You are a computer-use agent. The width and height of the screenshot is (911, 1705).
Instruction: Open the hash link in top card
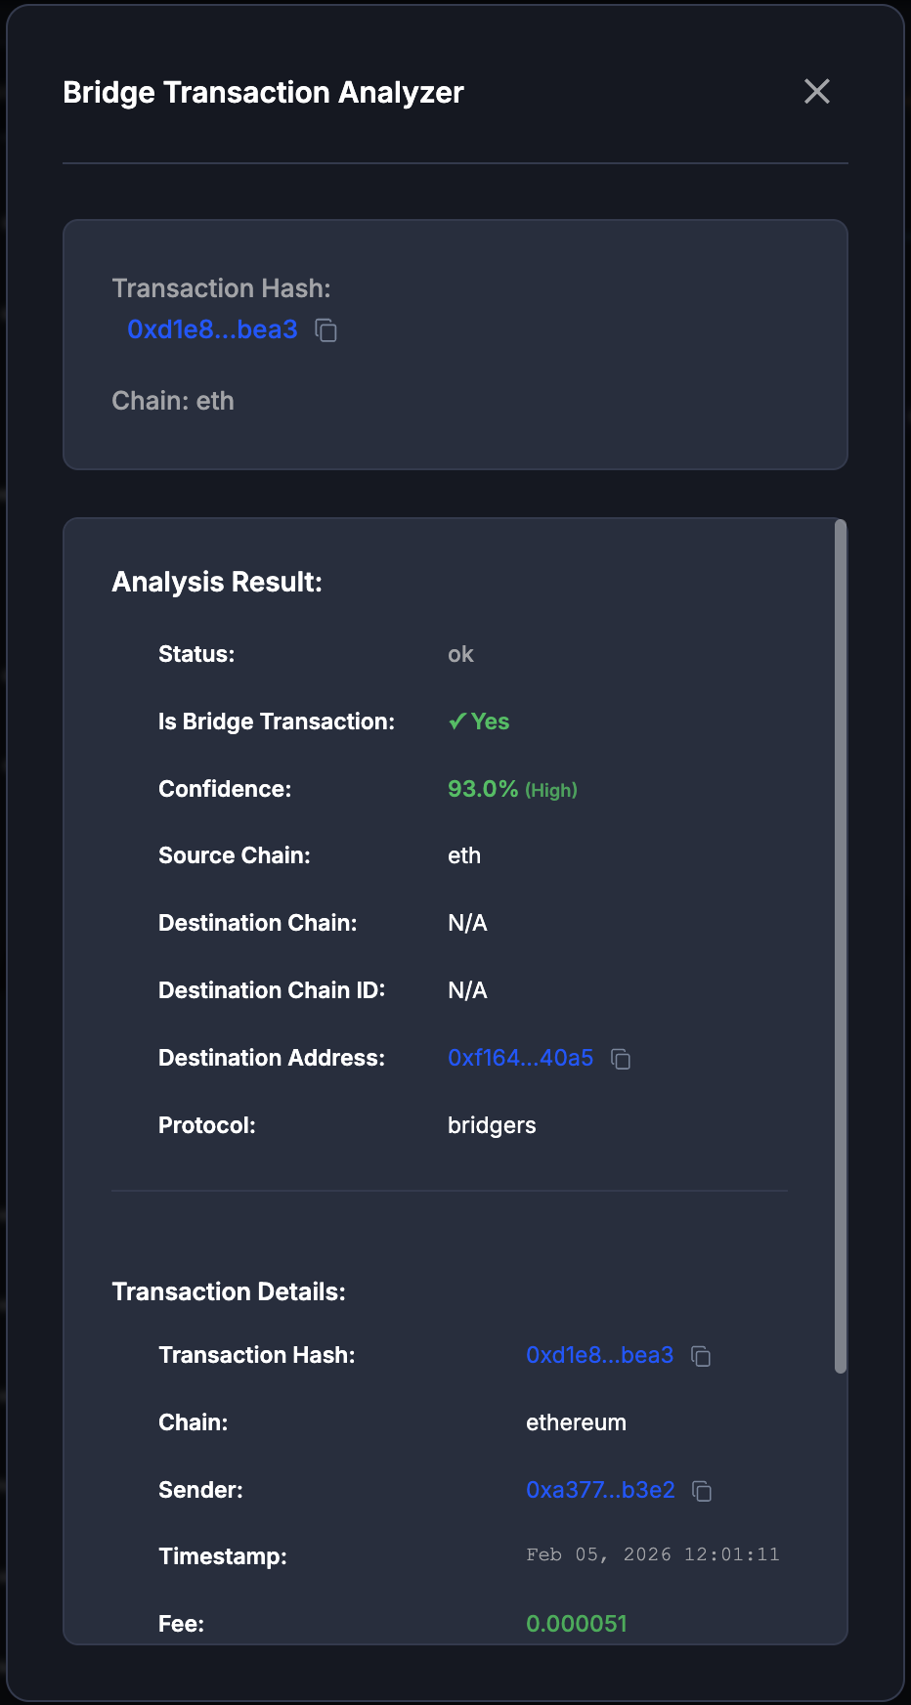[212, 329]
